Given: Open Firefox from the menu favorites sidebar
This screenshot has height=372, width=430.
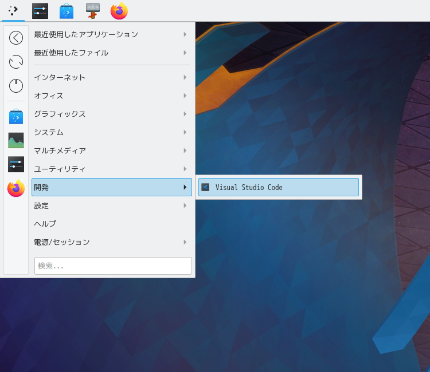Looking at the screenshot, I should (x=16, y=188).
